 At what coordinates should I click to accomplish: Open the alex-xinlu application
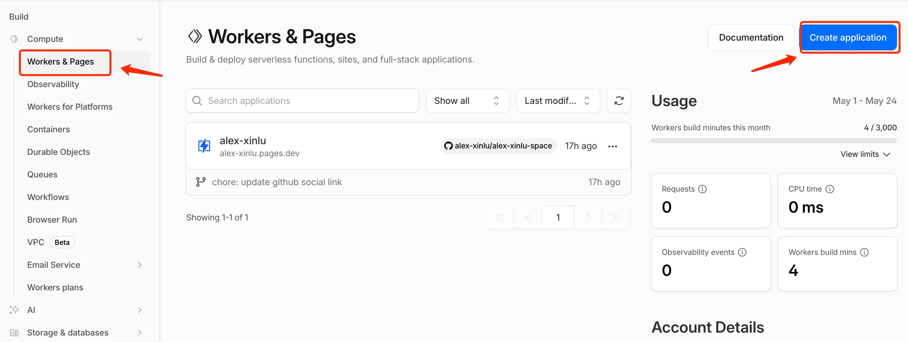[242, 140]
